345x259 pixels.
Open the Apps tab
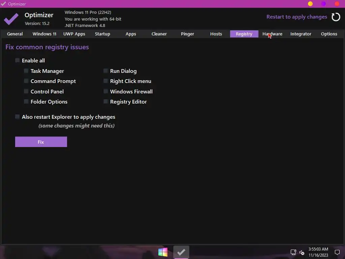click(131, 34)
